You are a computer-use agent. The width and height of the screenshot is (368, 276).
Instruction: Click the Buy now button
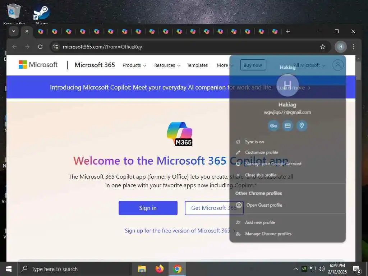[253, 65]
